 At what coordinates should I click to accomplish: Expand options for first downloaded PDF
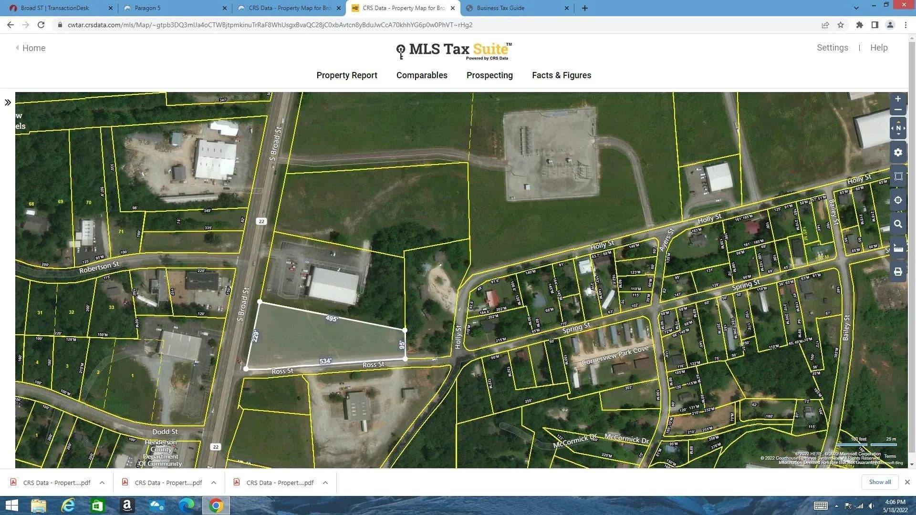pos(102,483)
